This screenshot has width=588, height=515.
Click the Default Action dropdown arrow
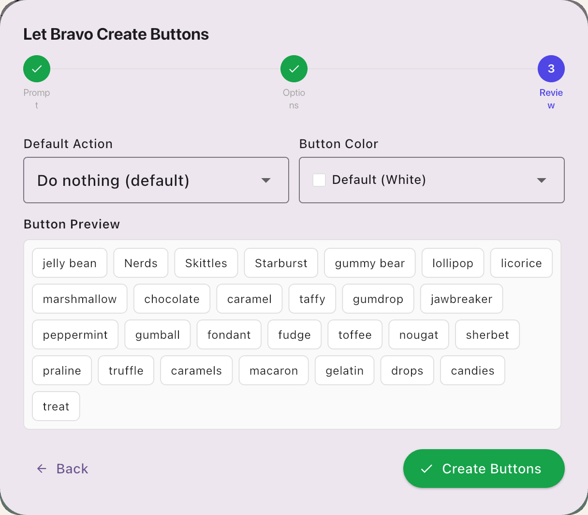pos(265,180)
